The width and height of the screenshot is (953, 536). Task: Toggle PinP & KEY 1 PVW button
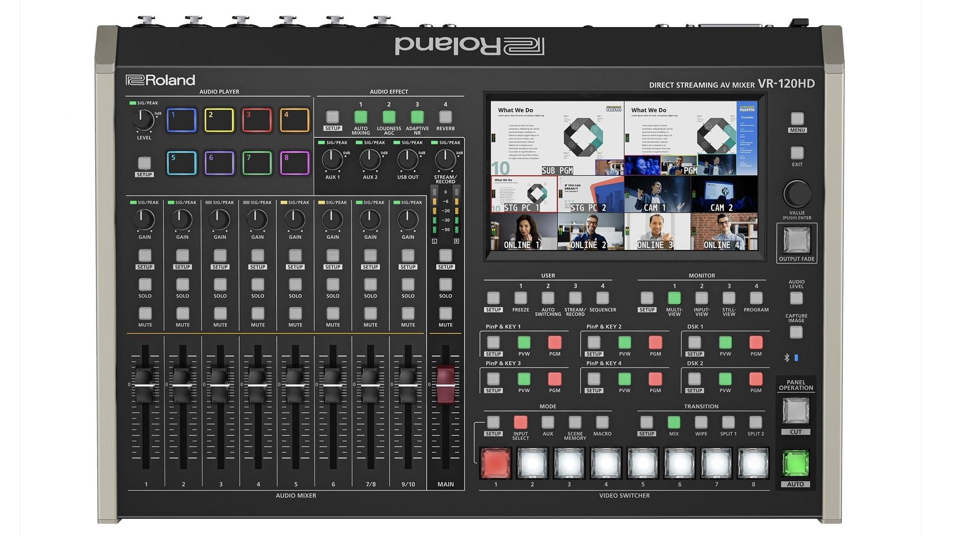(524, 342)
